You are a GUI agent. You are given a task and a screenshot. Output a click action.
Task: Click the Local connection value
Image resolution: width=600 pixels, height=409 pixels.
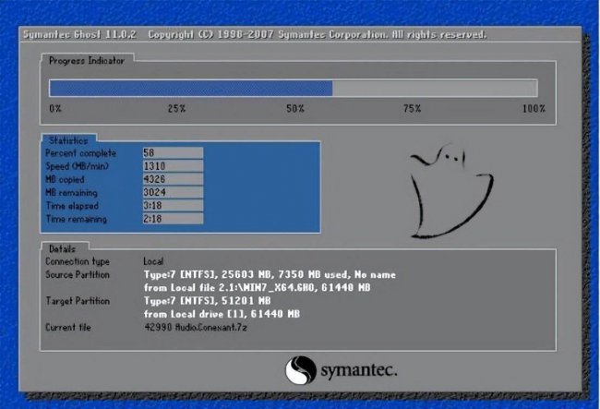(x=153, y=261)
